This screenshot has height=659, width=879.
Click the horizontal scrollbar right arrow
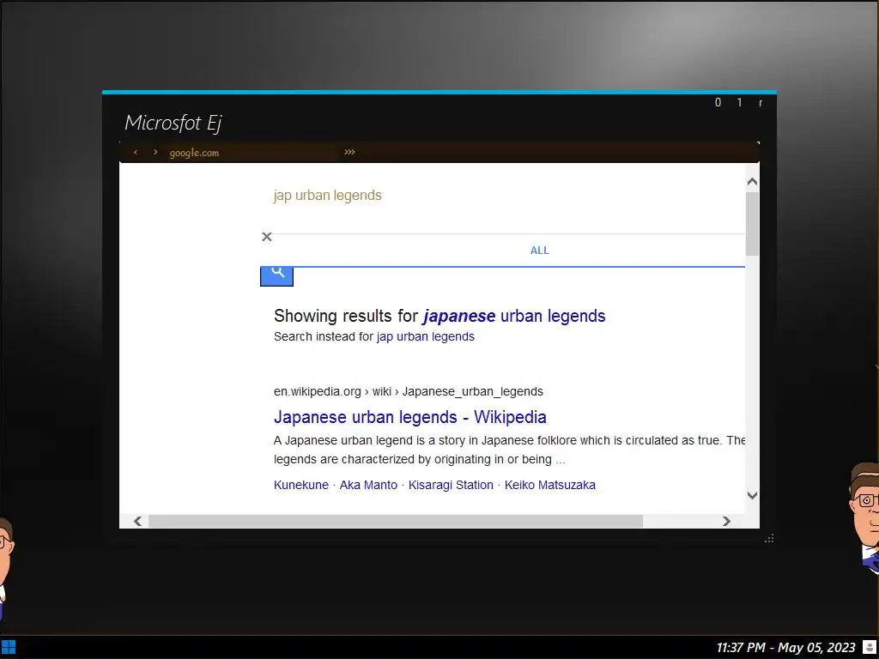[726, 521]
